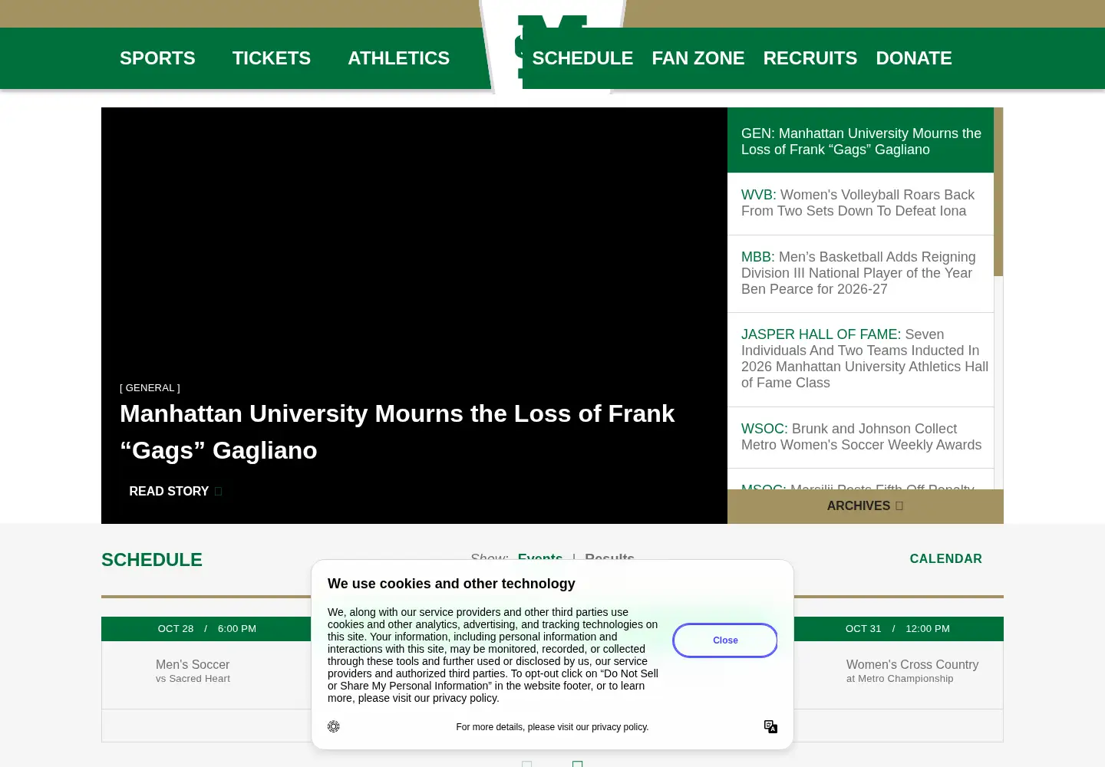Image resolution: width=1105 pixels, height=767 pixels.
Task: Click the OCT 31 12:00 PM date header
Action: tap(898, 629)
